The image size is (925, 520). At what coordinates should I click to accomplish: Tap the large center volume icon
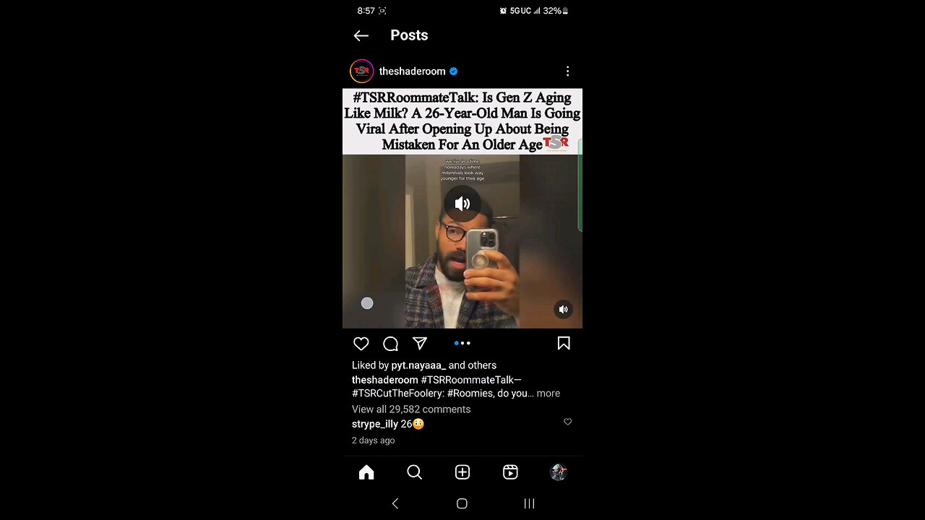click(462, 204)
